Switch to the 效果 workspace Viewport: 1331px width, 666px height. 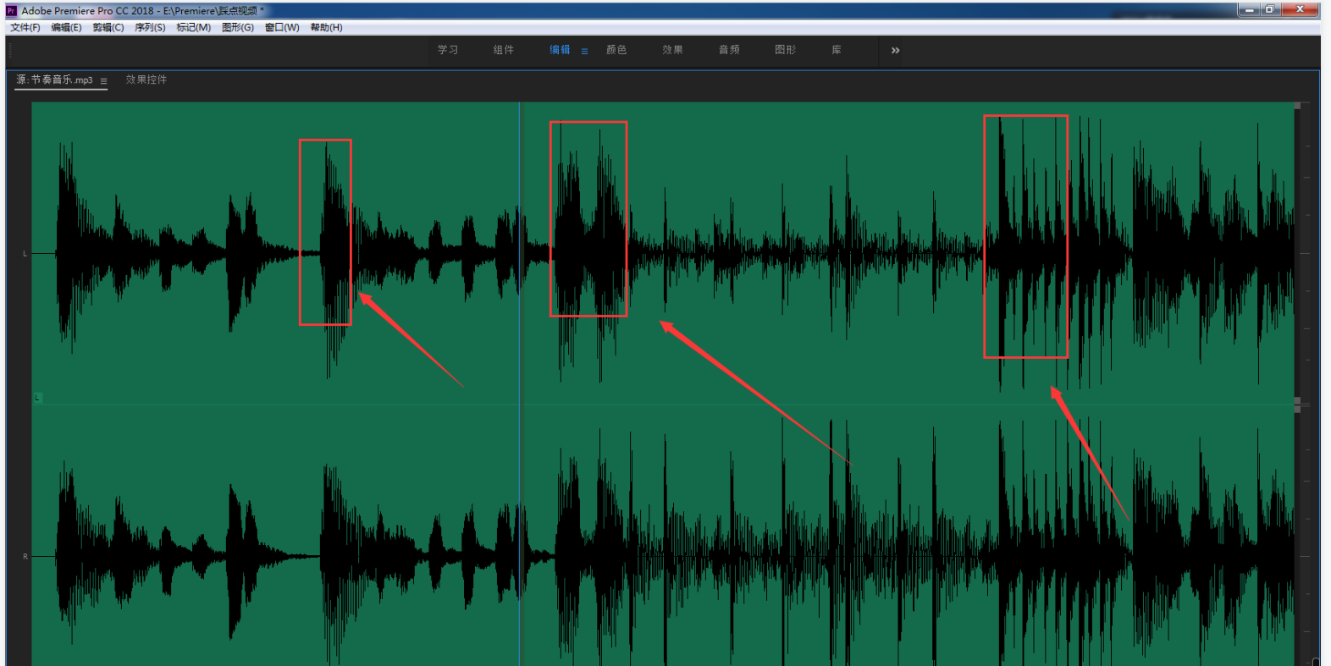click(x=672, y=50)
